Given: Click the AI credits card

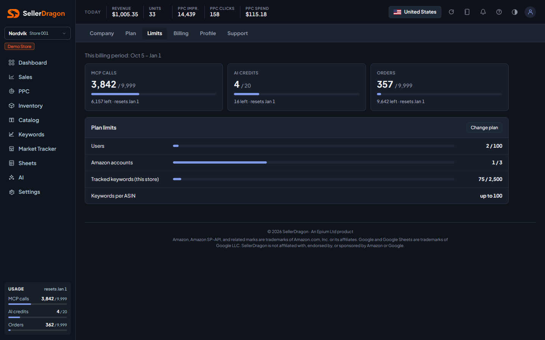Looking at the screenshot, I should [297, 87].
